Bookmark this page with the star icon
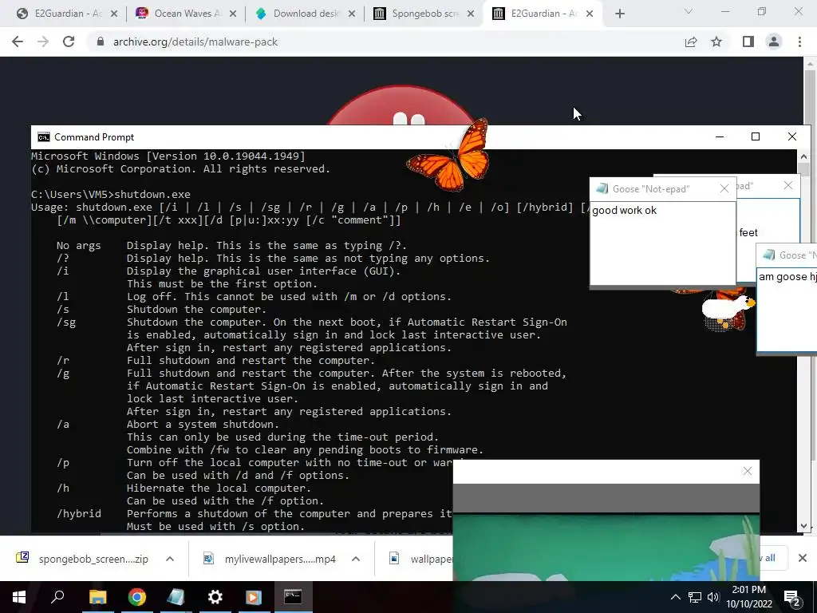The width and height of the screenshot is (817, 613). (716, 42)
